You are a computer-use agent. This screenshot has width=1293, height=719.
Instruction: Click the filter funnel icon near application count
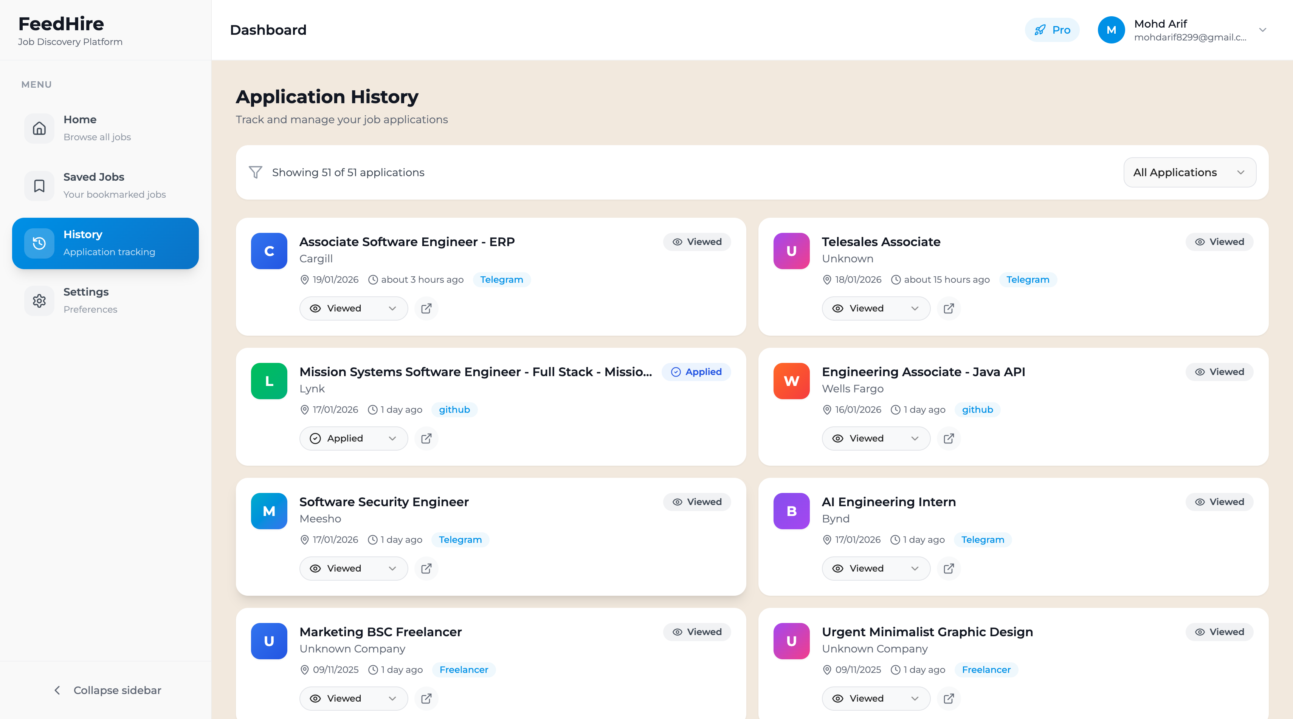pos(256,172)
